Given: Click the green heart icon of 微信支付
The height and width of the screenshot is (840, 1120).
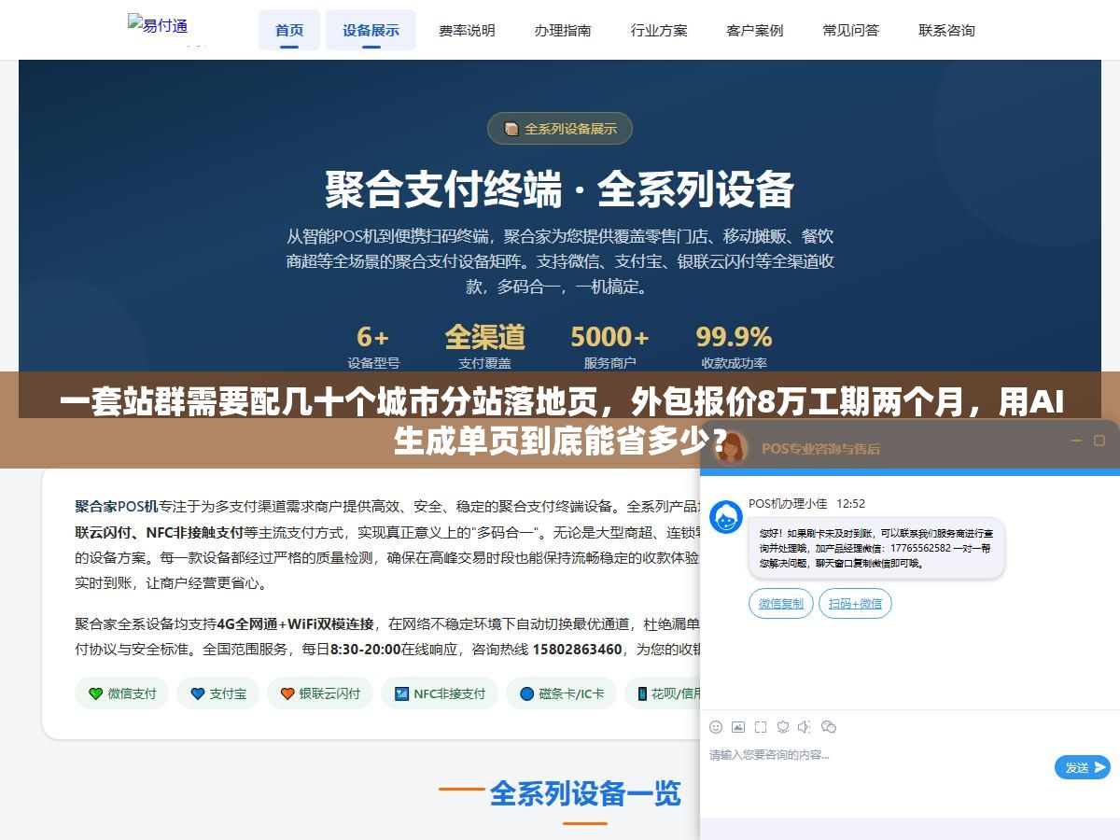Looking at the screenshot, I should click(x=95, y=693).
